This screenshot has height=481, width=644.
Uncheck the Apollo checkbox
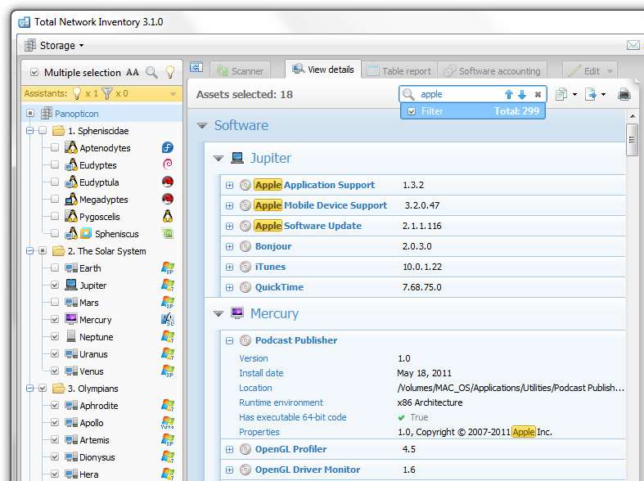[x=55, y=423]
